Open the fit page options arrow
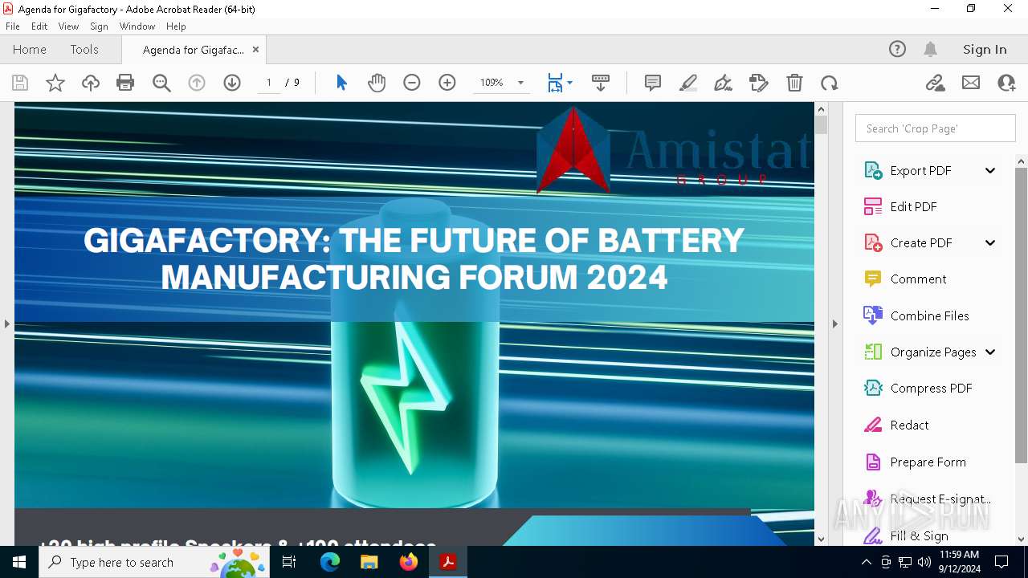1028x578 pixels. point(569,83)
